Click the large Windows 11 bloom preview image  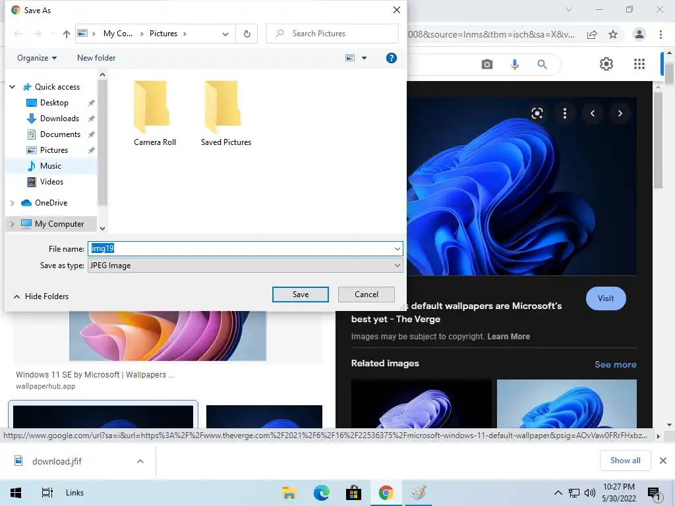tap(521, 186)
